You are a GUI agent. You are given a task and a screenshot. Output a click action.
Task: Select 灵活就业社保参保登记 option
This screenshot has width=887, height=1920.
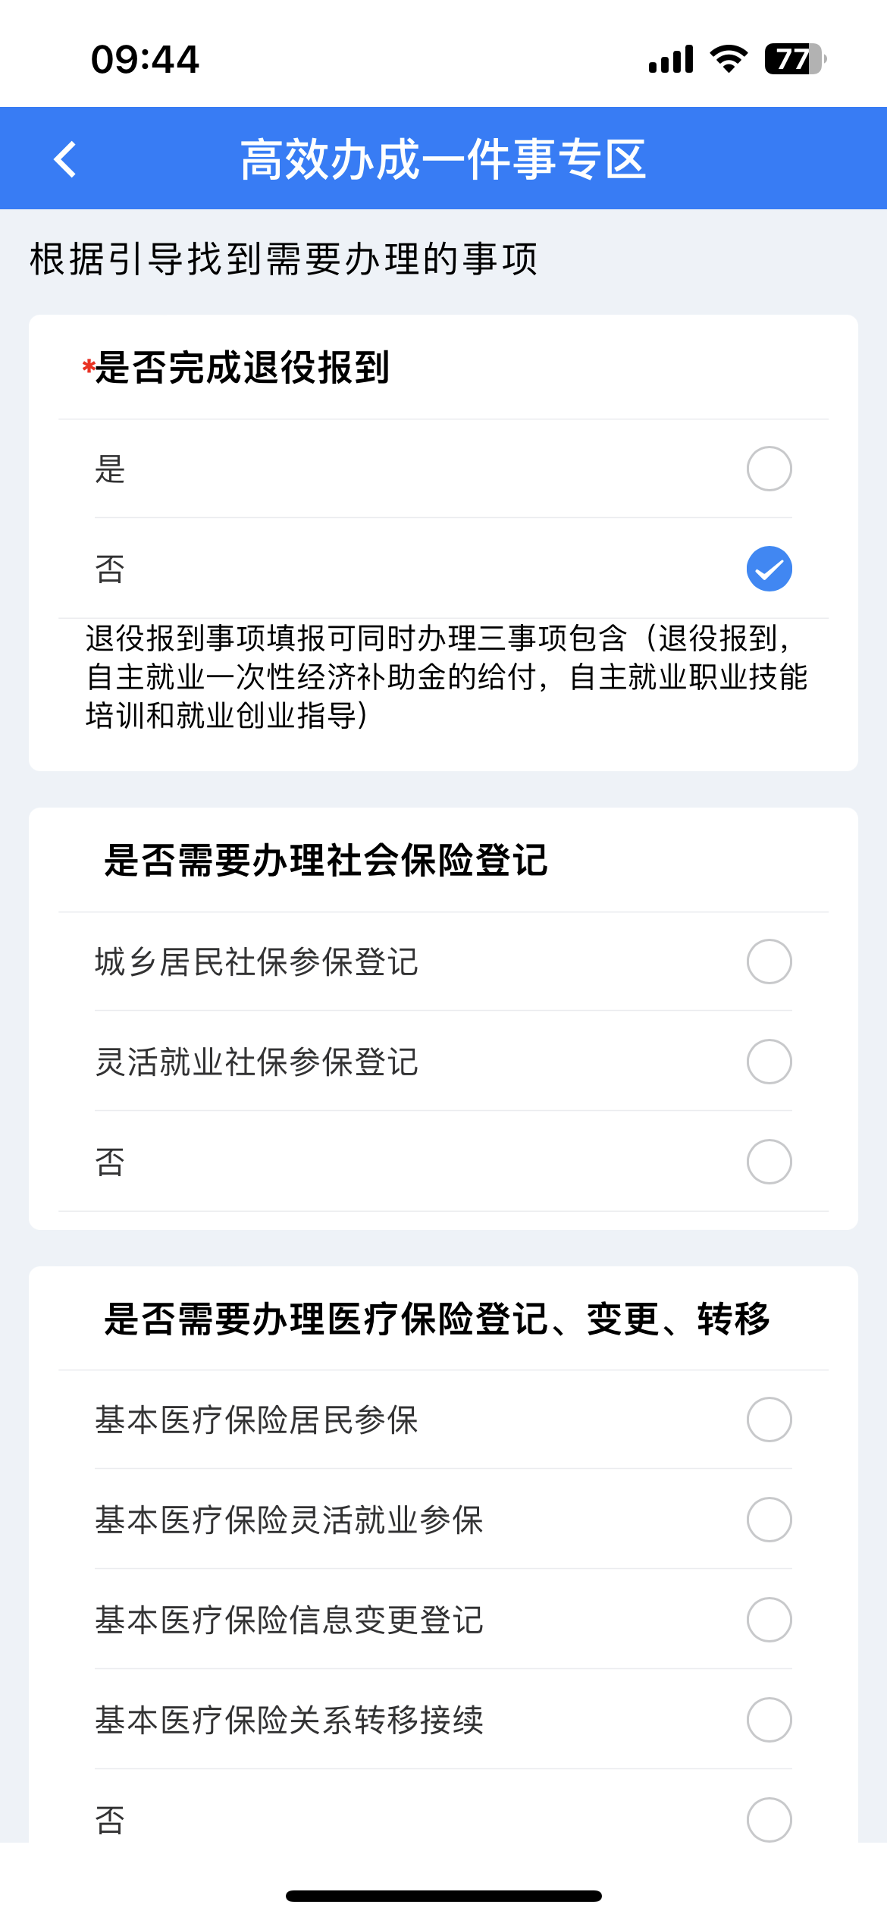point(769,1062)
